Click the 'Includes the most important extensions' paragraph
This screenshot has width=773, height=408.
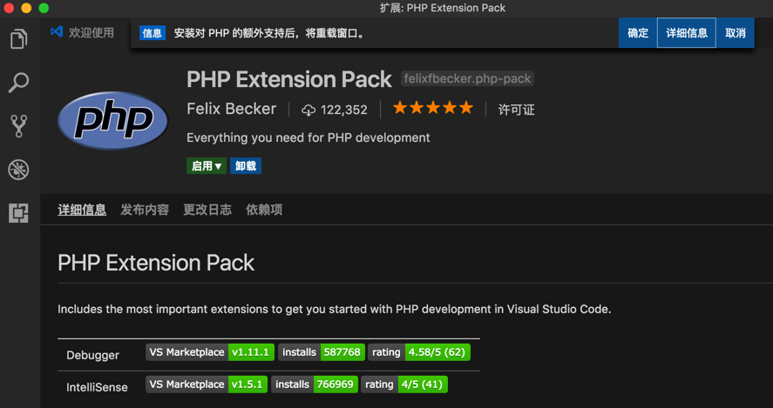click(x=335, y=310)
